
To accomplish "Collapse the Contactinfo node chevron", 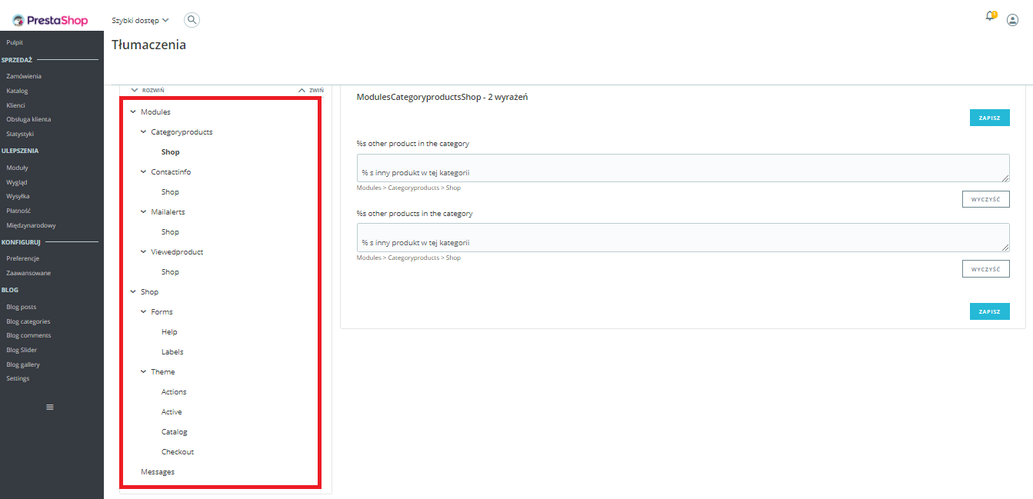I will pos(143,172).
